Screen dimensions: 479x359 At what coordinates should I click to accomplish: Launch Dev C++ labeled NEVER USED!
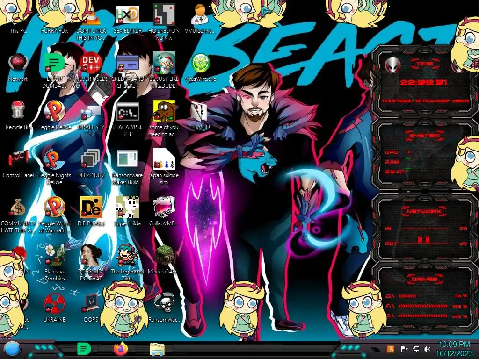click(91, 67)
